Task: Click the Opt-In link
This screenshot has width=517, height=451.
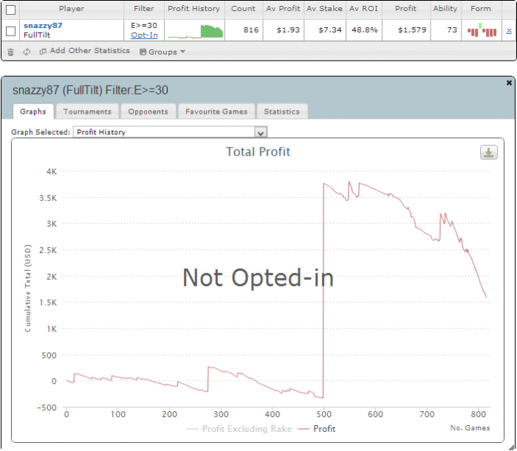Action: pos(144,35)
